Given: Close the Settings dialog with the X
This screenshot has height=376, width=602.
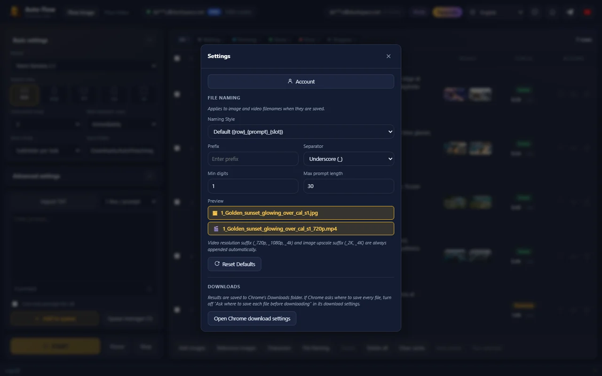Looking at the screenshot, I should coord(388,56).
